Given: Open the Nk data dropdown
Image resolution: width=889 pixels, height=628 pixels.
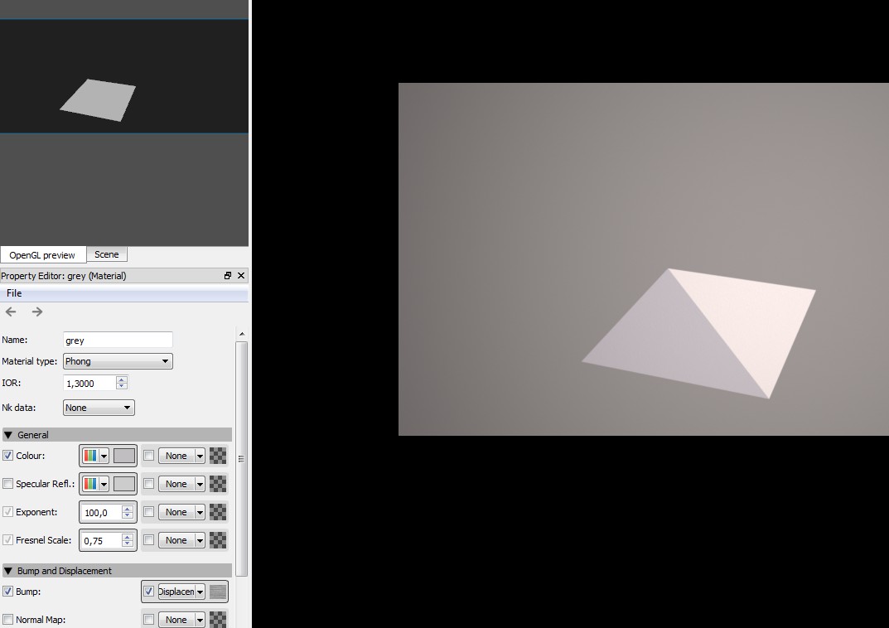Looking at the screenshot, I should point(99,408).
